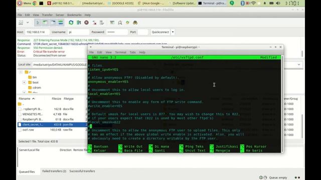
Task: Collapse the root folder in local tree
Action: 21,72
